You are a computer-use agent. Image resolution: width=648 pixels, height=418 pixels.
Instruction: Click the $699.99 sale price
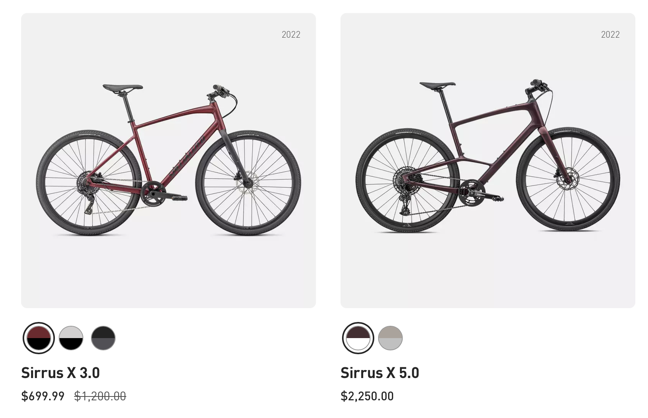click(43, 396)
